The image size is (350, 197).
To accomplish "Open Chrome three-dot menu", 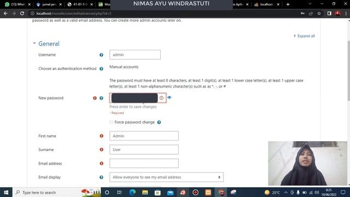I will (x=346, y=13).
